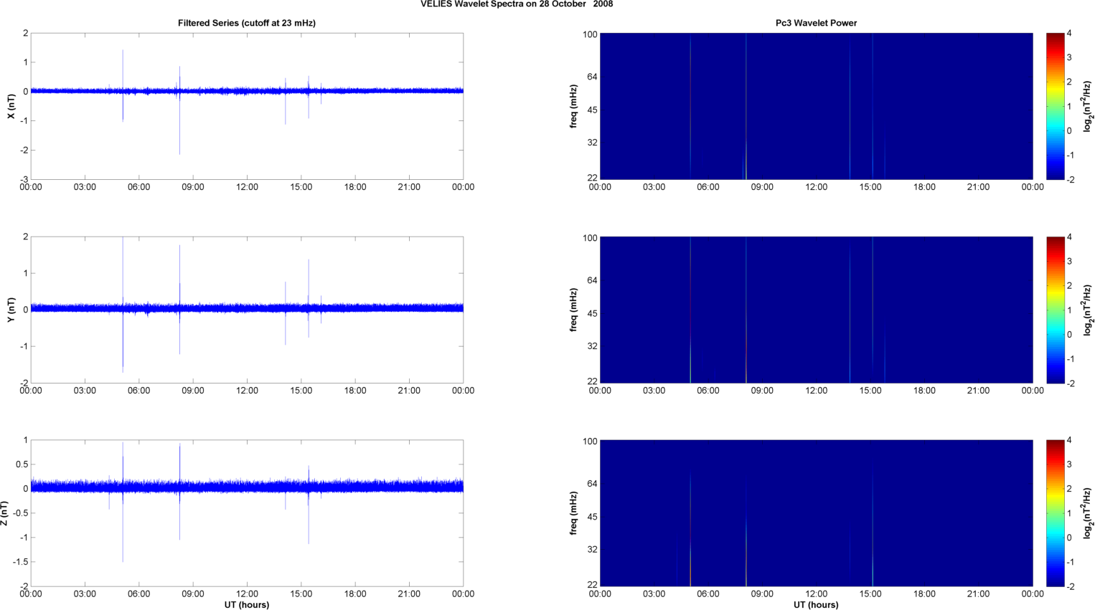The width and height of the screenshot is (1095, 610).
Task: Click the 'Z (nT)' y-axis label
Action: (4, 513)
